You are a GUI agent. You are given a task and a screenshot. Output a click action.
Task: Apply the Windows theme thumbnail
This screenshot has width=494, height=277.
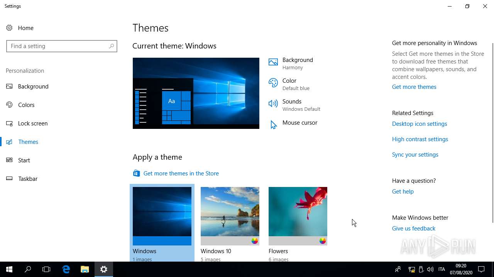162,216
